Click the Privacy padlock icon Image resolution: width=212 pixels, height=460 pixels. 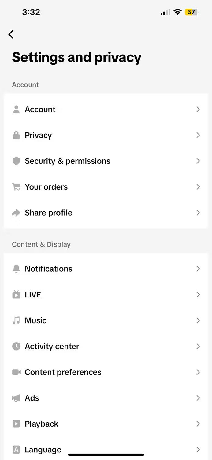pyautogui.click(x=16, y=135)
